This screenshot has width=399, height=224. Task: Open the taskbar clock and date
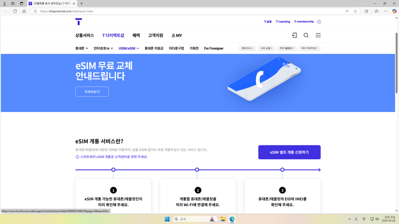389,219
